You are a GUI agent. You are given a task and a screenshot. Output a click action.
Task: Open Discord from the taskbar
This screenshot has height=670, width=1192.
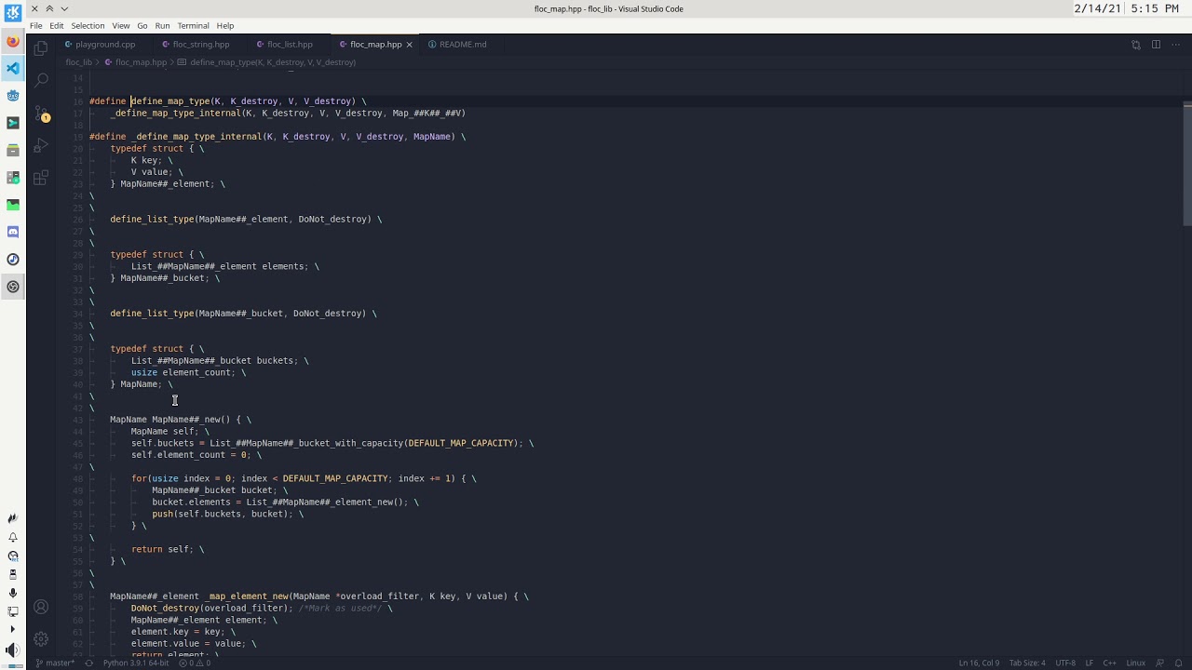pos(13,232)
